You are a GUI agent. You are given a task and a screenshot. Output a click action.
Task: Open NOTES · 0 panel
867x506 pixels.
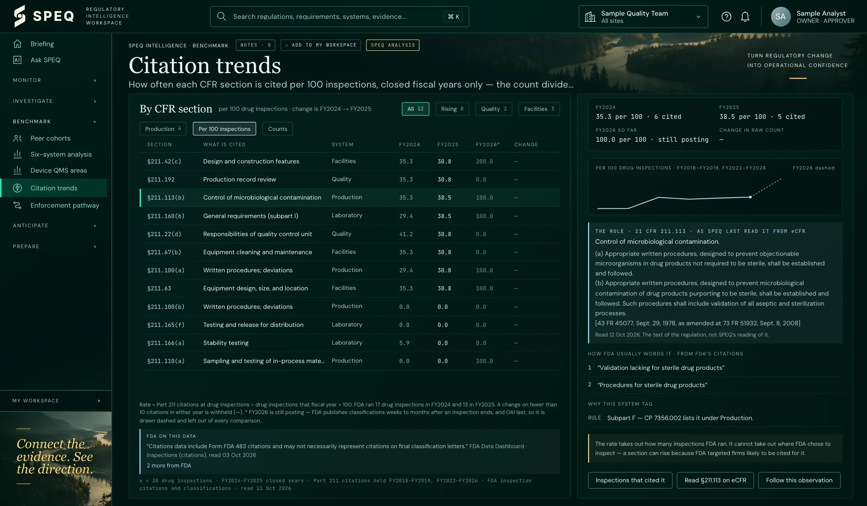coord(255,45)
